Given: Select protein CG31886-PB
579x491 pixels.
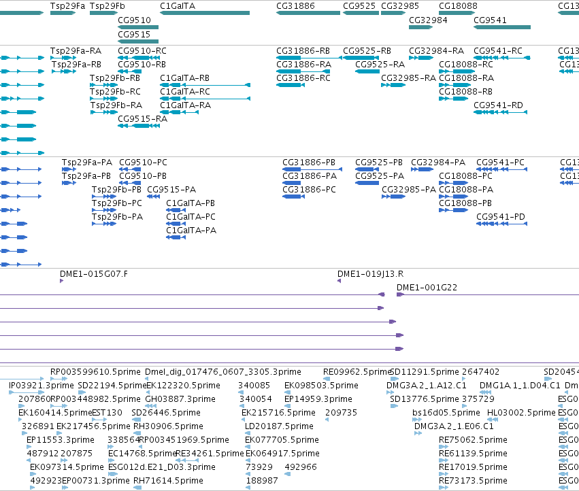Looking at the screenshot, I should (x=309, y=163).
